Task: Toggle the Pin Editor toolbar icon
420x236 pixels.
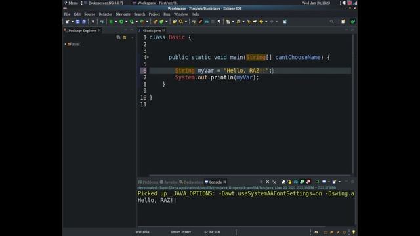Action: 285,22
